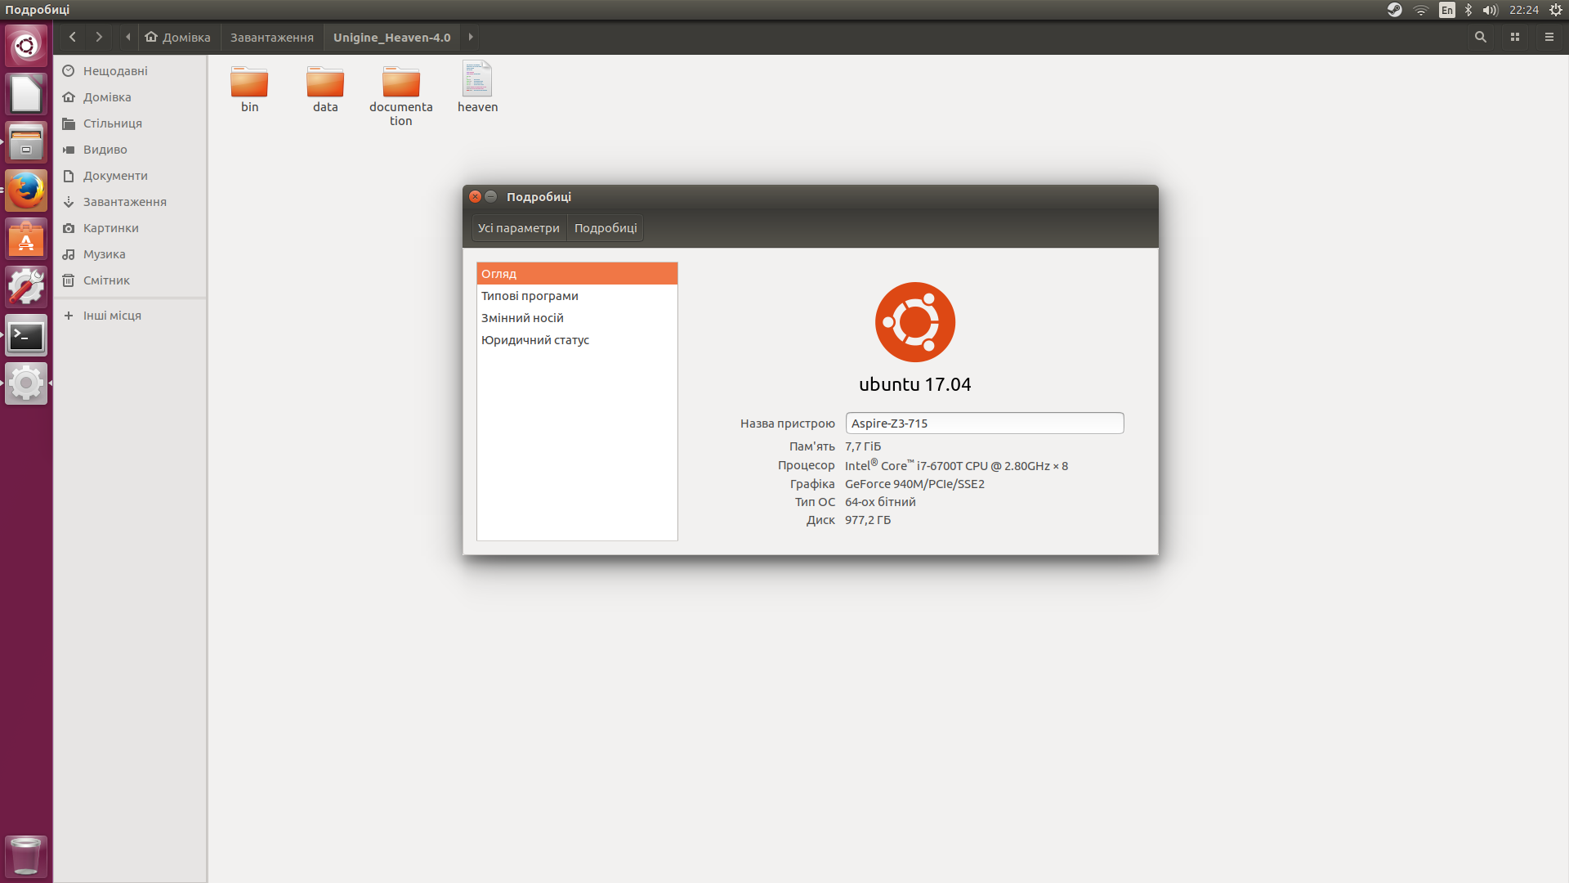Open Завантаження in sidebar
Viewport: 1569px width, 883px height.
[130, 202]
